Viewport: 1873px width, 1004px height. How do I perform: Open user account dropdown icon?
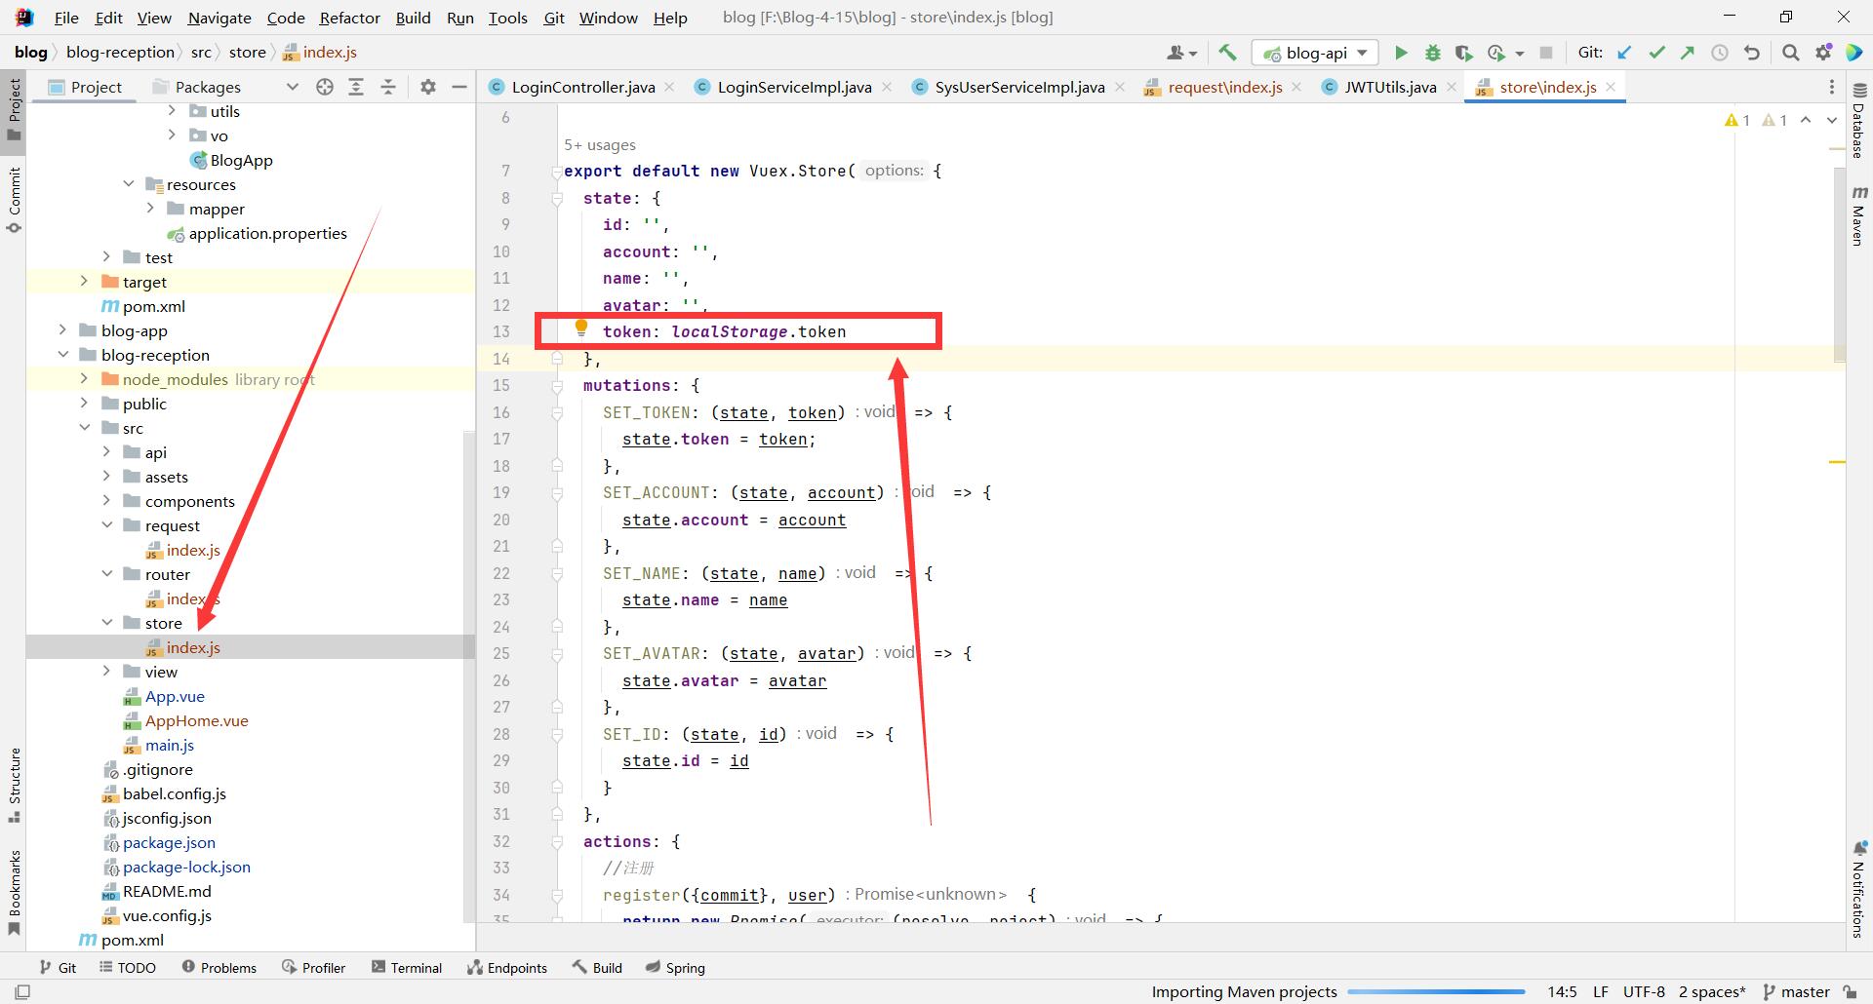pos(1181,53)
